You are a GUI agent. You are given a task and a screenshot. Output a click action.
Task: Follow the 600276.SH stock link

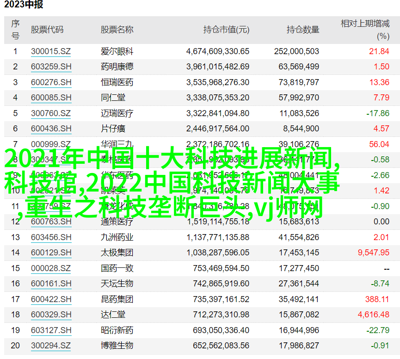[x=51, y=82]
